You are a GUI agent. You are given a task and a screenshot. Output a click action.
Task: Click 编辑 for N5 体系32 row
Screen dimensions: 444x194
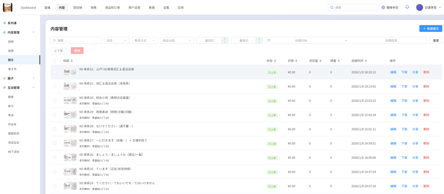click(393, 72)
